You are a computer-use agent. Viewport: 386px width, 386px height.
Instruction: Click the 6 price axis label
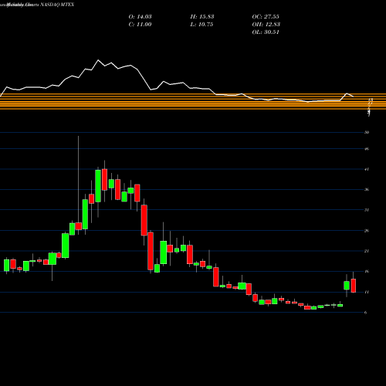tap(366, 313)
